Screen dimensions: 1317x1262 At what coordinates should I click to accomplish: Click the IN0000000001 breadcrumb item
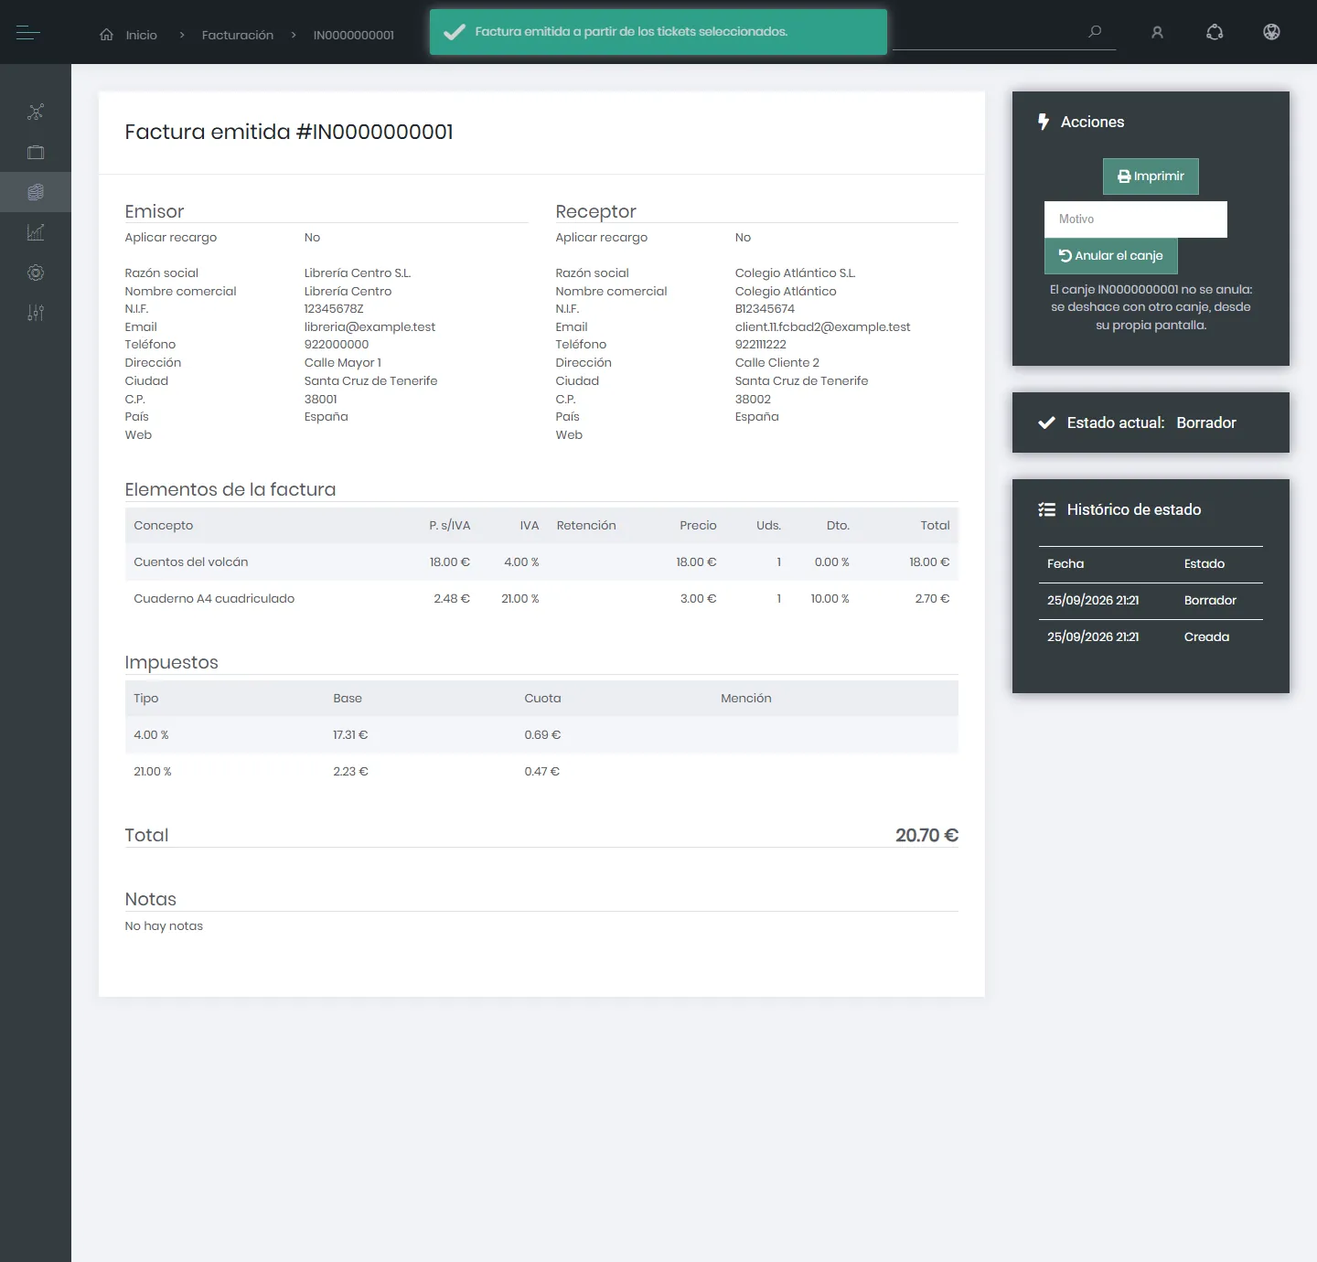point(354,35)
